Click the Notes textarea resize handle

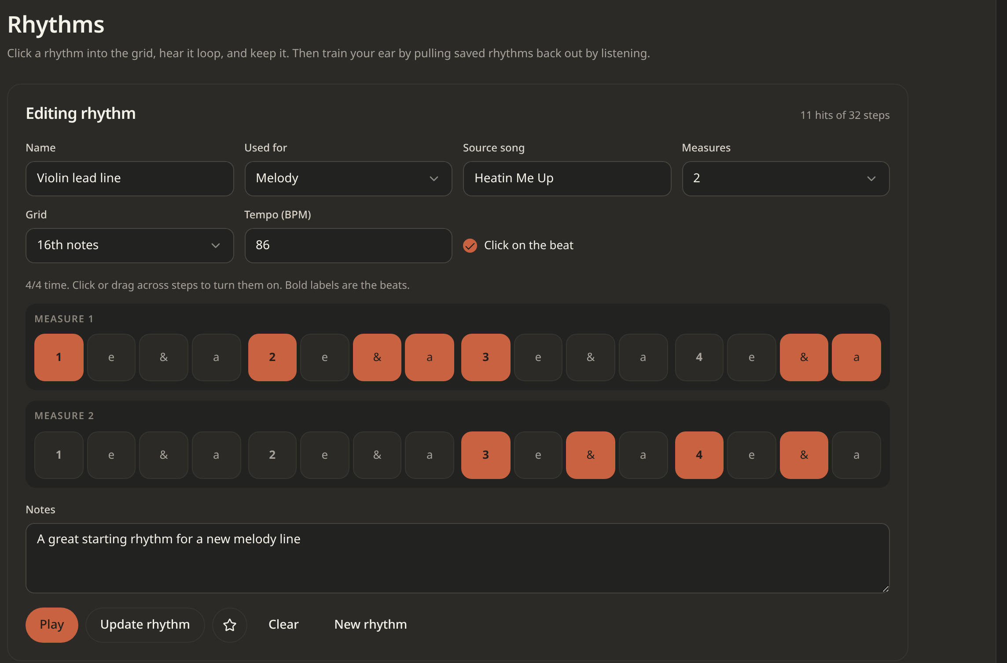point(885,589)
